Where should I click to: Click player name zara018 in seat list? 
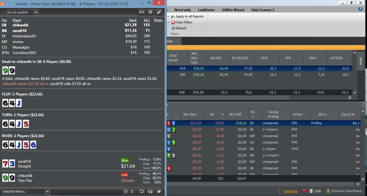[19, 30]
